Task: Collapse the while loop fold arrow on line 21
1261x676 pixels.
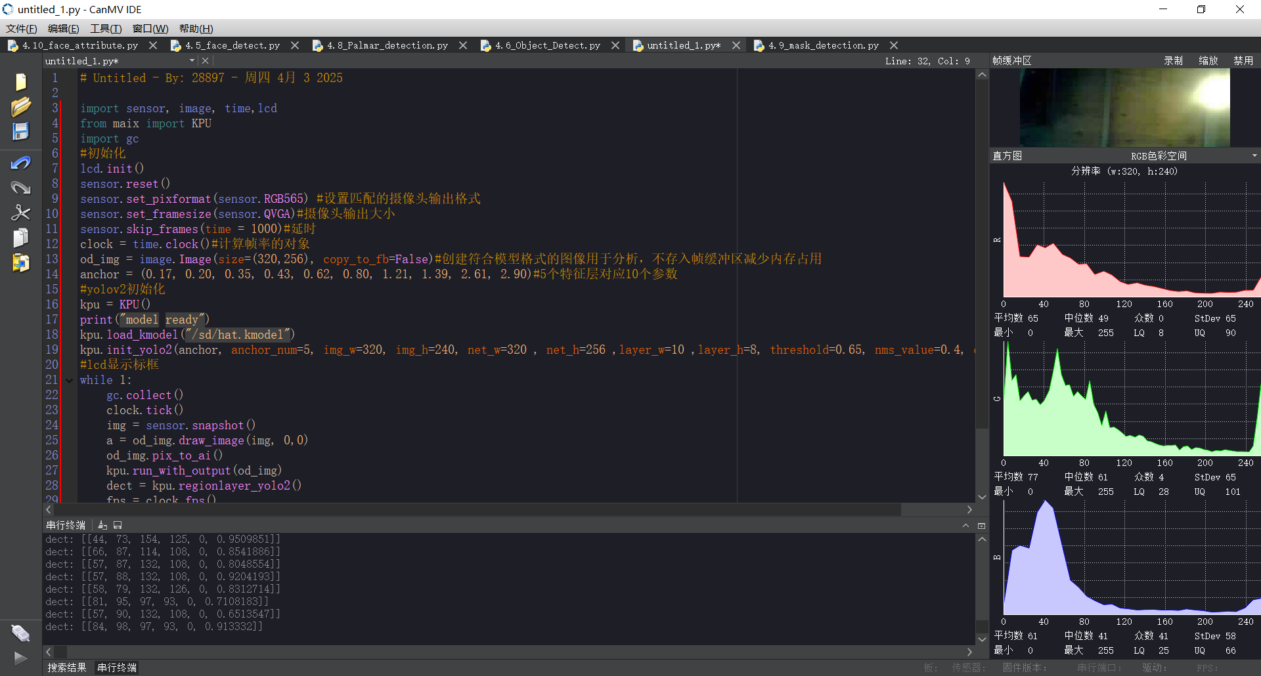Action: 70,380
